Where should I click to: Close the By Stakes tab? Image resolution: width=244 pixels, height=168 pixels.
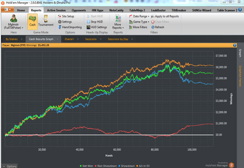22,39
